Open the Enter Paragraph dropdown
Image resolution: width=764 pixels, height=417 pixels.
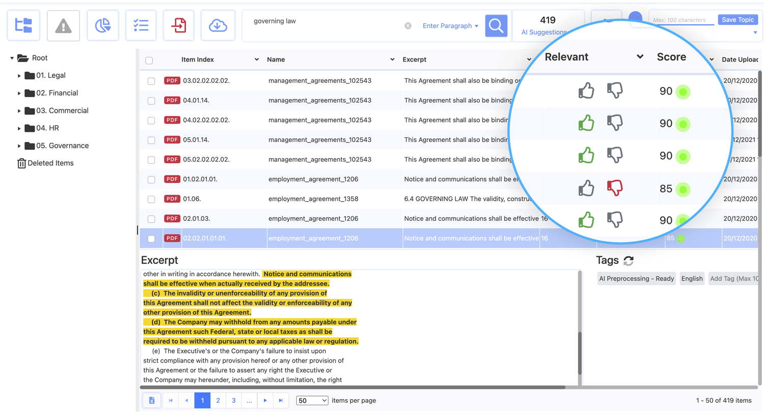click(x=450, y=26)
